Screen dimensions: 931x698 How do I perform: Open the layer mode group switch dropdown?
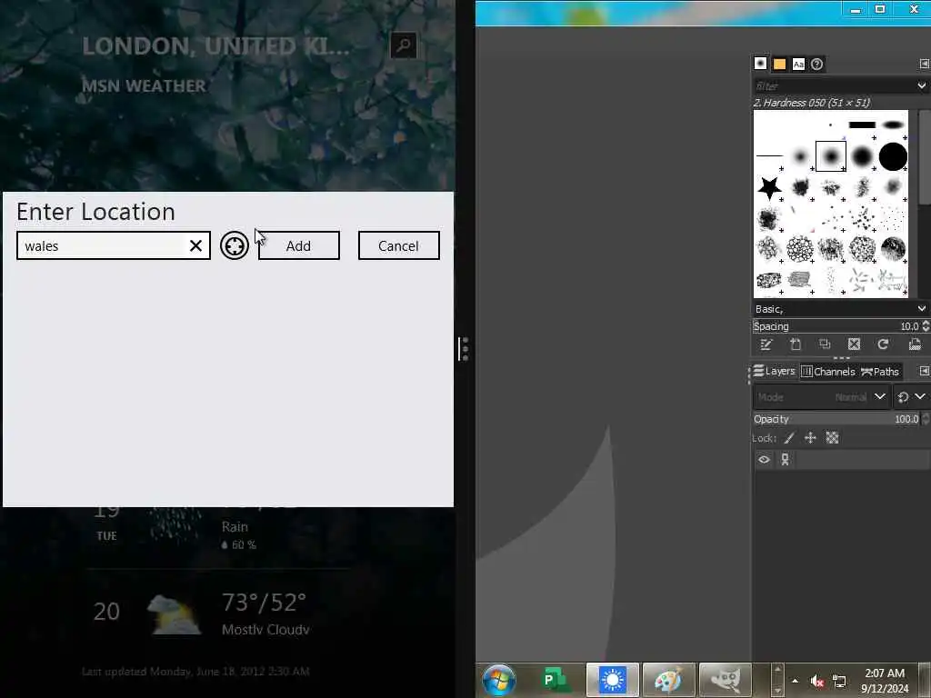(x=911, y=397)
